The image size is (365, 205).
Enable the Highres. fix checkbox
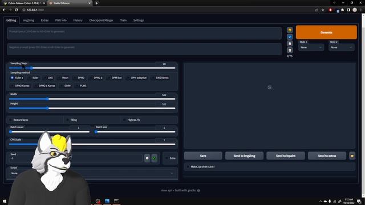click(124, 120)
